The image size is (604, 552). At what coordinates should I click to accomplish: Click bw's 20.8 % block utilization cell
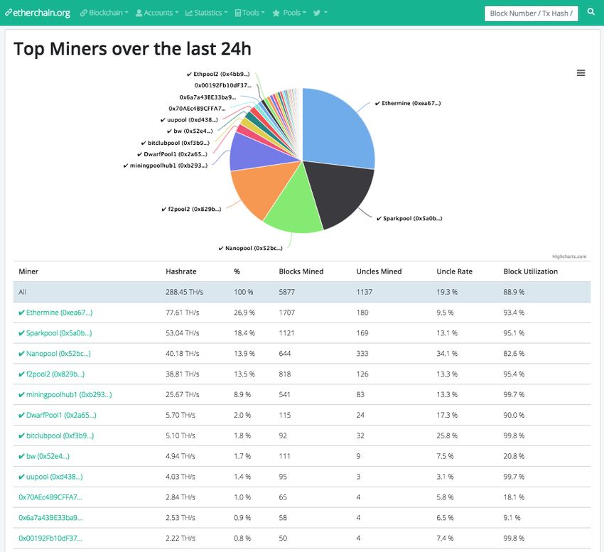pos(514,456)
